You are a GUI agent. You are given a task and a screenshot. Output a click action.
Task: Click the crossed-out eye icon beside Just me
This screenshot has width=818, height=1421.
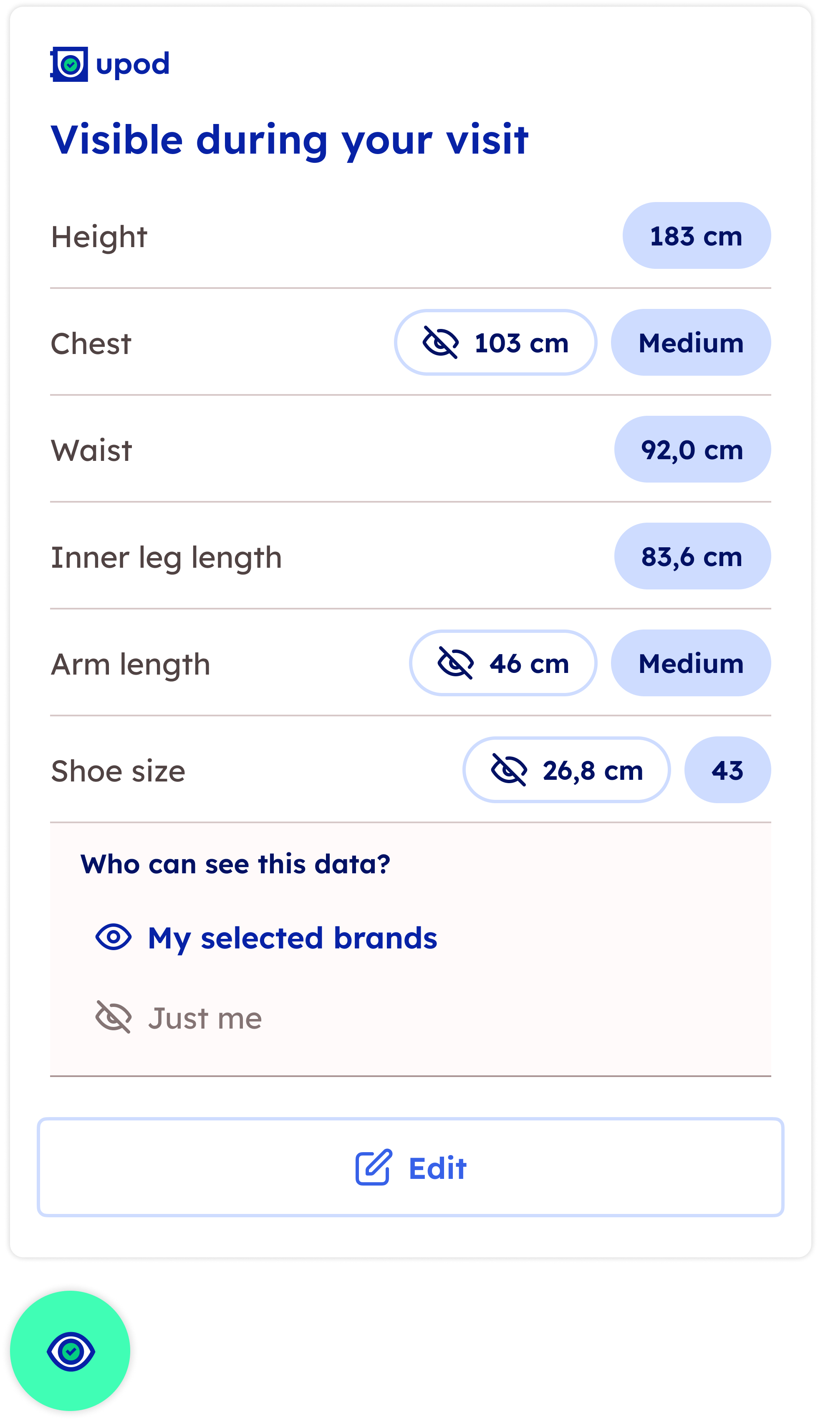pyautogui.click(x=114, y=1017)
